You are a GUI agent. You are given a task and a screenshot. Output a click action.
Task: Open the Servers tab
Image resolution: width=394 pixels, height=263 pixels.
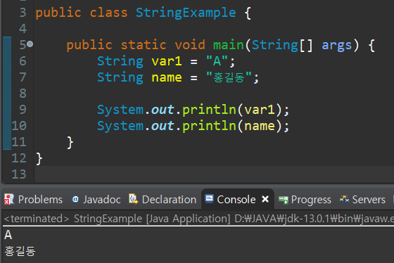point(362,200)
